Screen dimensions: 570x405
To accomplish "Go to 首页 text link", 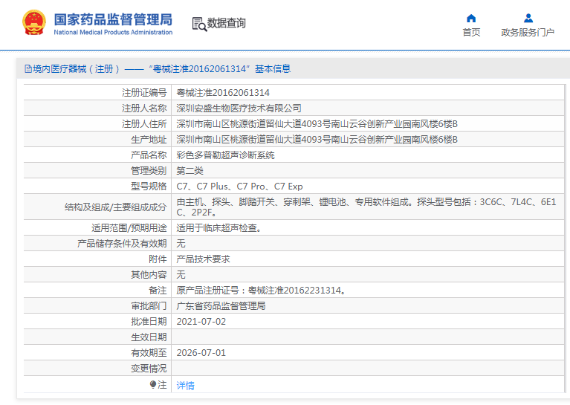I will (x=471, y=33).
